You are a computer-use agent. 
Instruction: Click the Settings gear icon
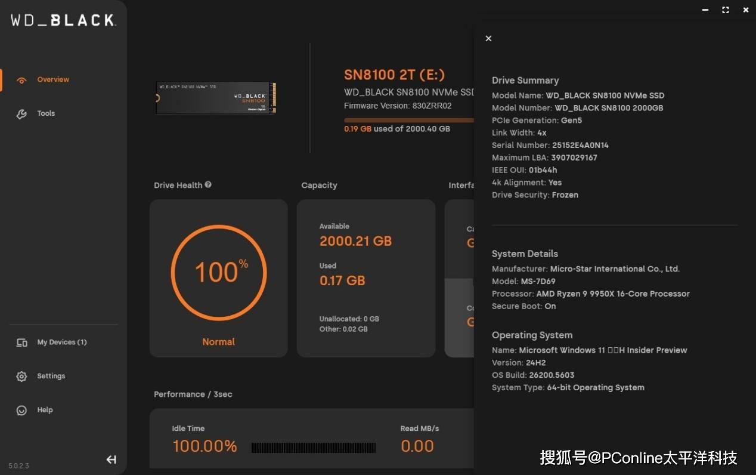tap(22, 377)
